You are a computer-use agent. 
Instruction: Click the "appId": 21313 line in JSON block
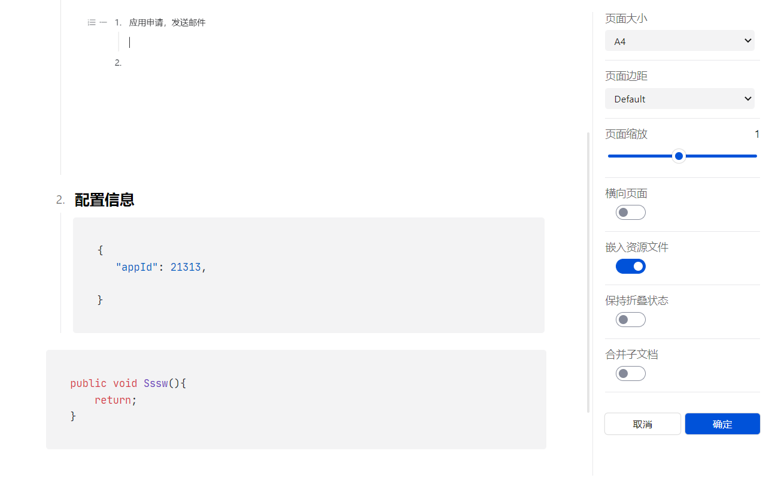160,267
